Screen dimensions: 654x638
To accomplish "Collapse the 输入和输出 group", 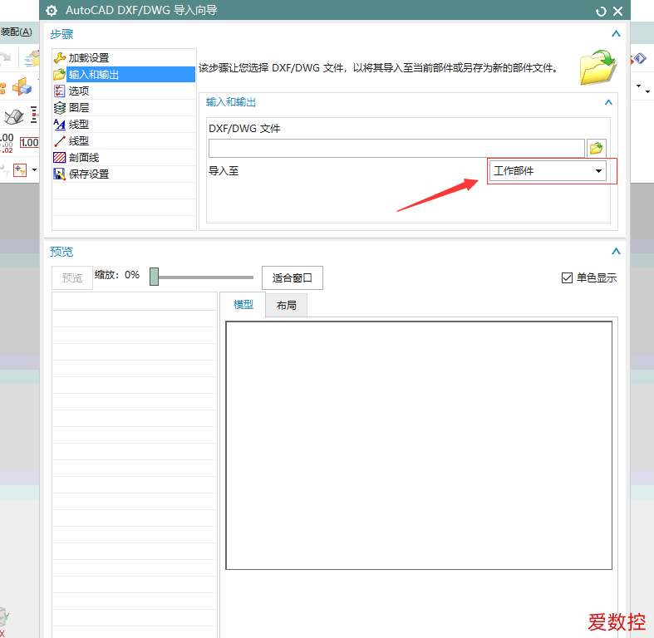I will point(608,102).
